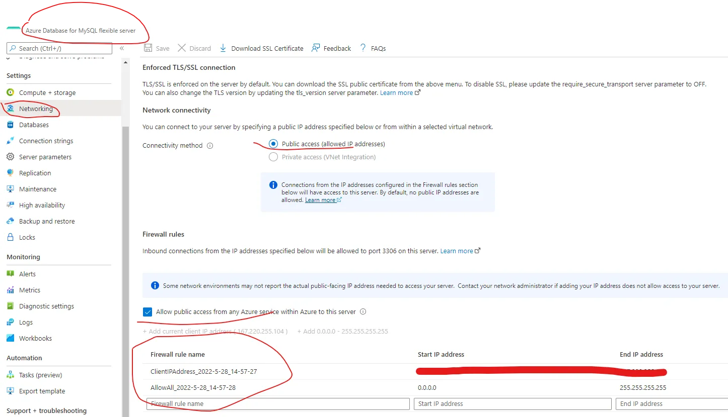Click Add 0.0.0.0 - 255.255.255.255 link
Viewport: 728px width, 417px height.
[x=343, y=332]
